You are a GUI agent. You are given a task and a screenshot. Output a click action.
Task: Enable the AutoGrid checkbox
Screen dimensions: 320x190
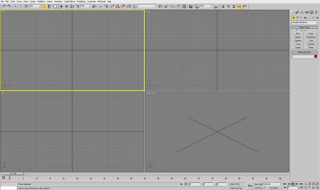pyautogui.click(x=297, y=30)
